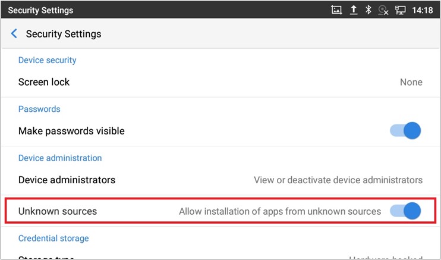Open Device administrators
Image resolution: width=441 pixels, height=260 pixels.
click(67, 180)
